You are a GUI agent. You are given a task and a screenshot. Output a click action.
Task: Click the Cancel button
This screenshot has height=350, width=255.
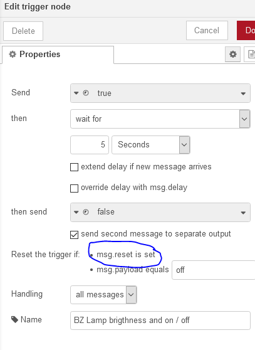207,30
